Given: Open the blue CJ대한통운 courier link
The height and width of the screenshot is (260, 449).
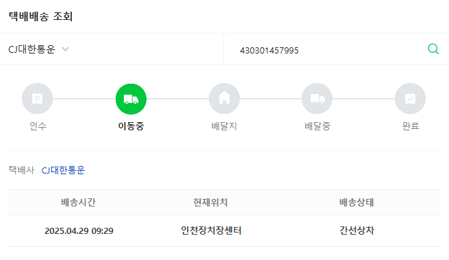Looking at the screenshot, I should [x=63, y=170].
